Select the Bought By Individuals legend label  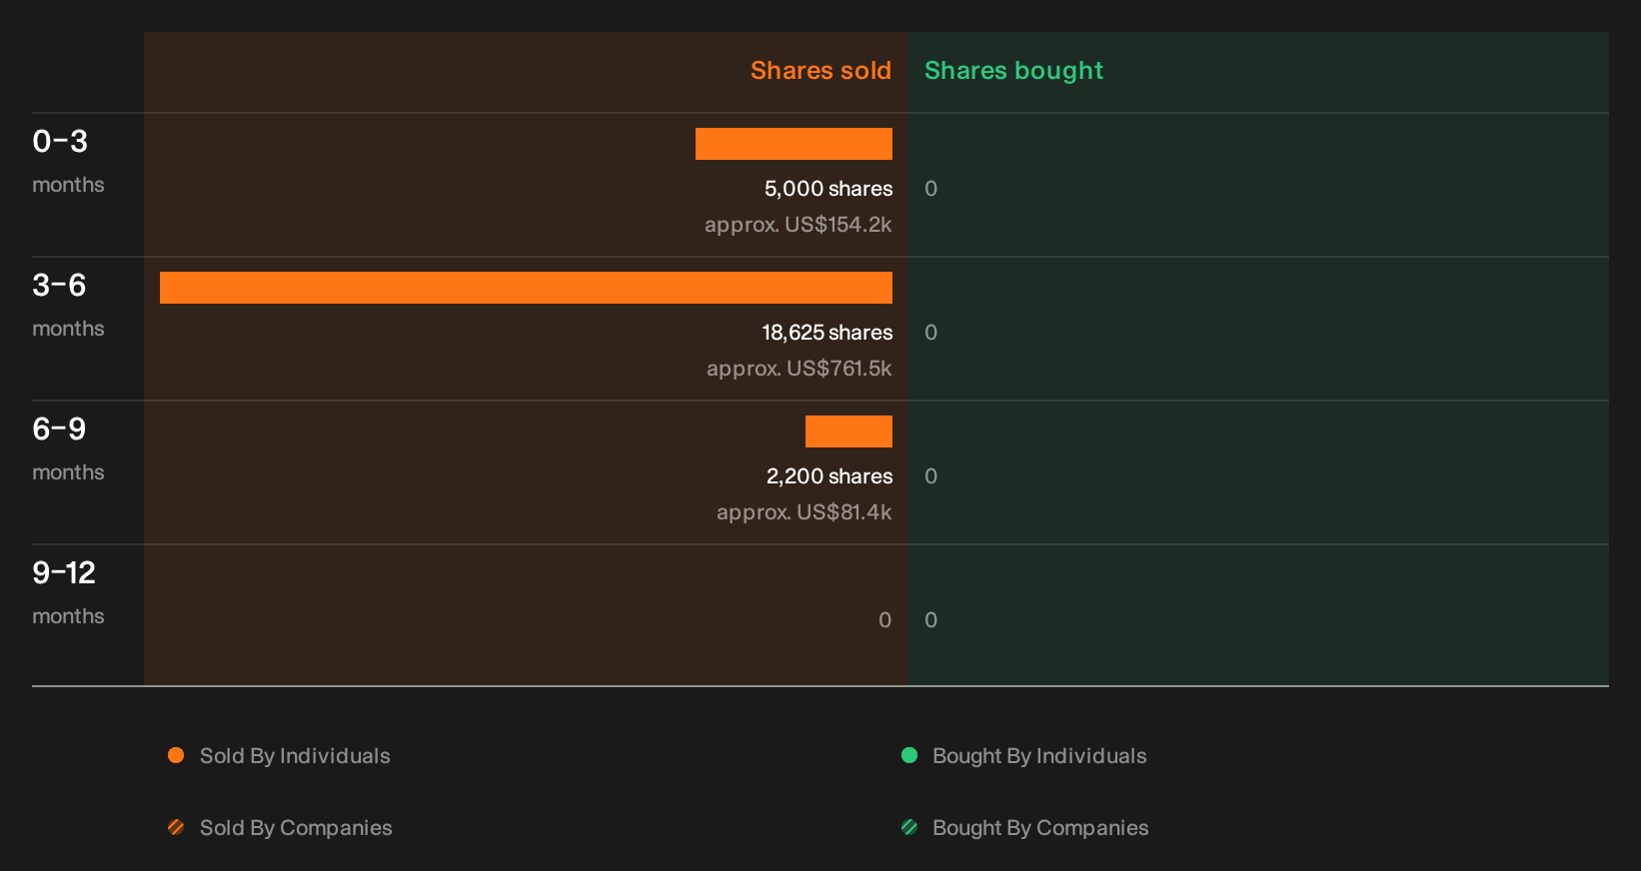click(1039, 756)
